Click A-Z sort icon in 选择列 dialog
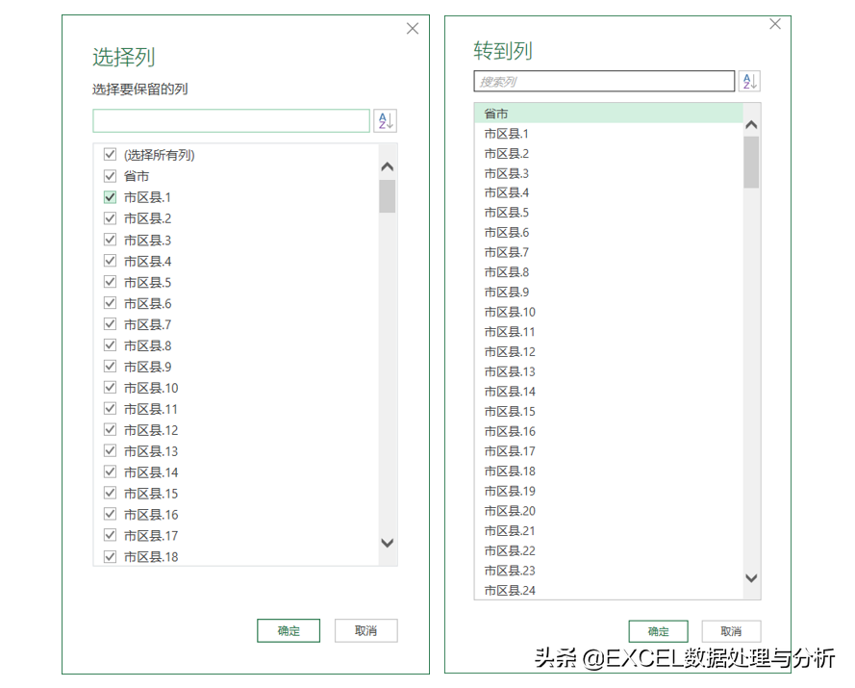The height and width of the screenshot is (688, 855). coord(385,120)
